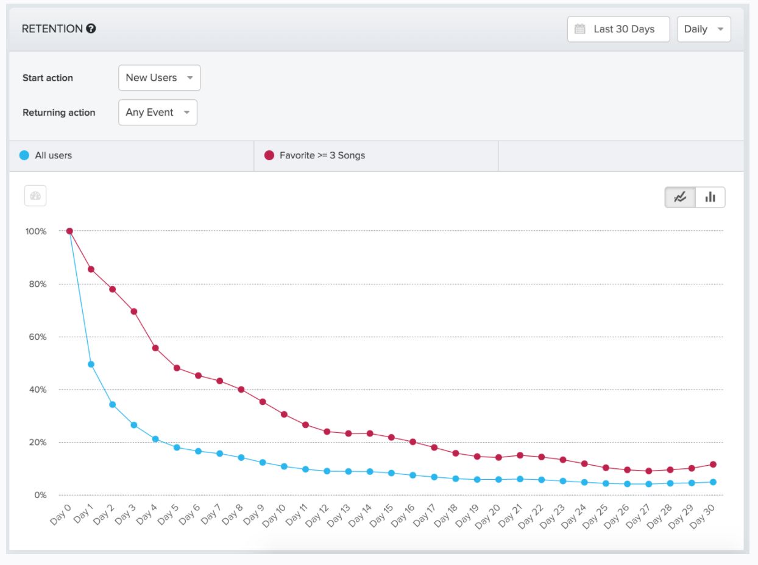Viewport: 758px width, 565px height.
Task: Click the blue All users legend dot
Action: coord(24,155)
